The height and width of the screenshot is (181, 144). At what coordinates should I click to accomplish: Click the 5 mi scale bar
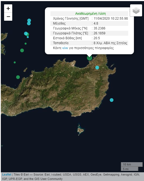130,169
